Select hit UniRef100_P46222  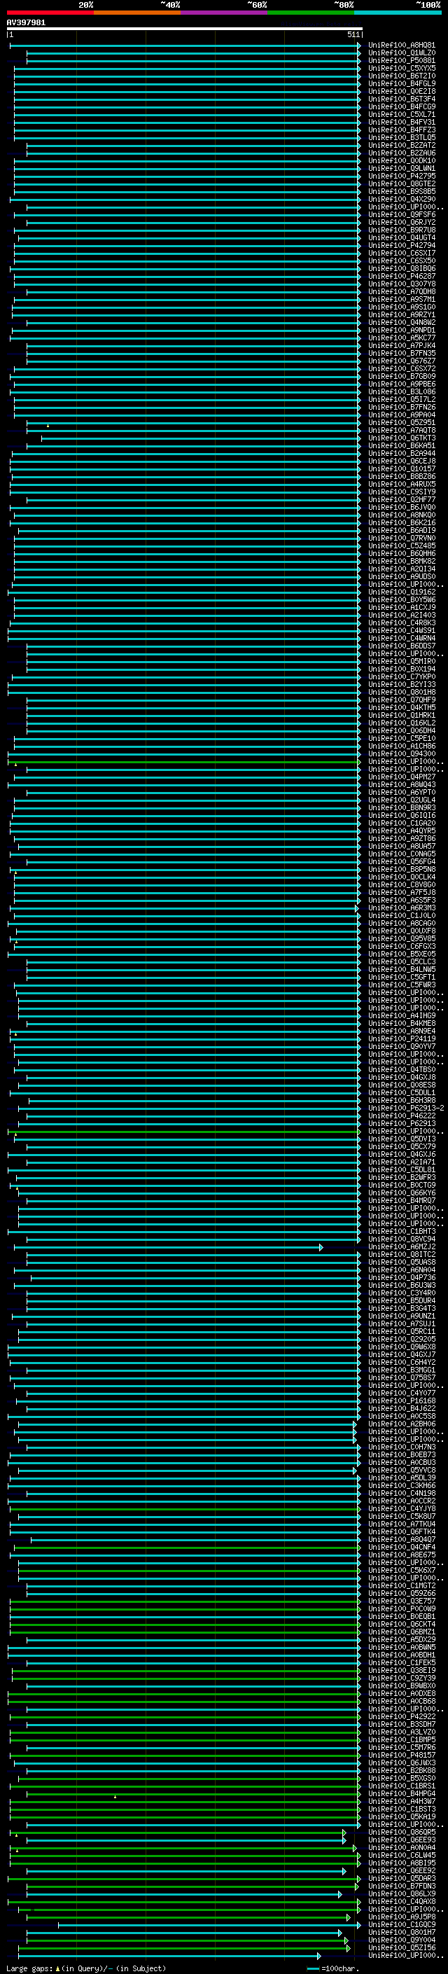coord(401,1115)
